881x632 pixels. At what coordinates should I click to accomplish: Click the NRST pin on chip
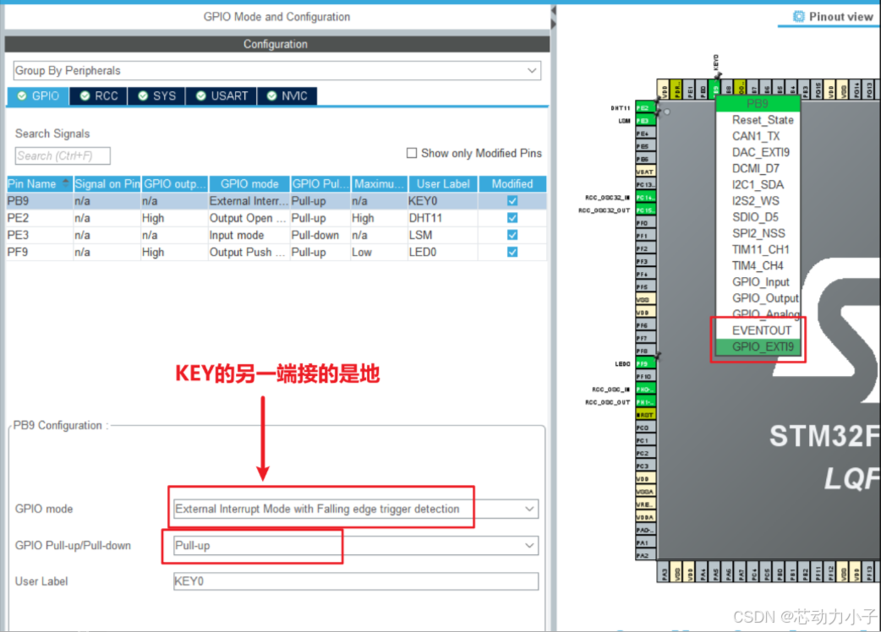click(646, 415)
